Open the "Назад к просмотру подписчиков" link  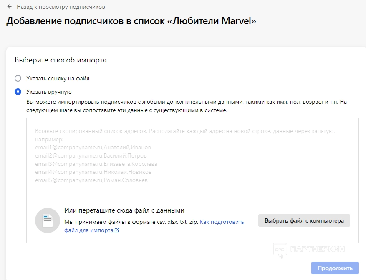point(61,7)
